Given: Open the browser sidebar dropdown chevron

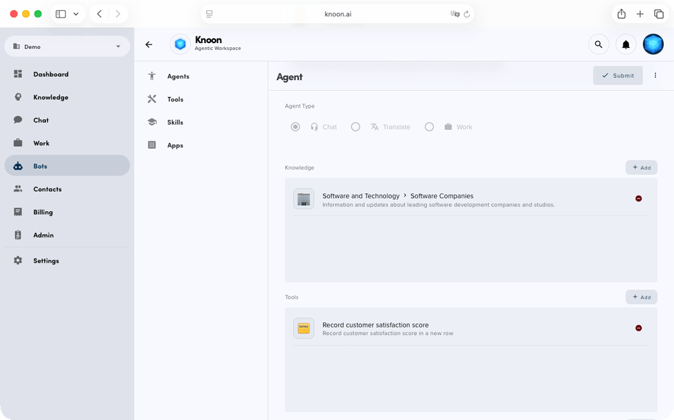Looking at the screenshot, I should pos(75,14).
